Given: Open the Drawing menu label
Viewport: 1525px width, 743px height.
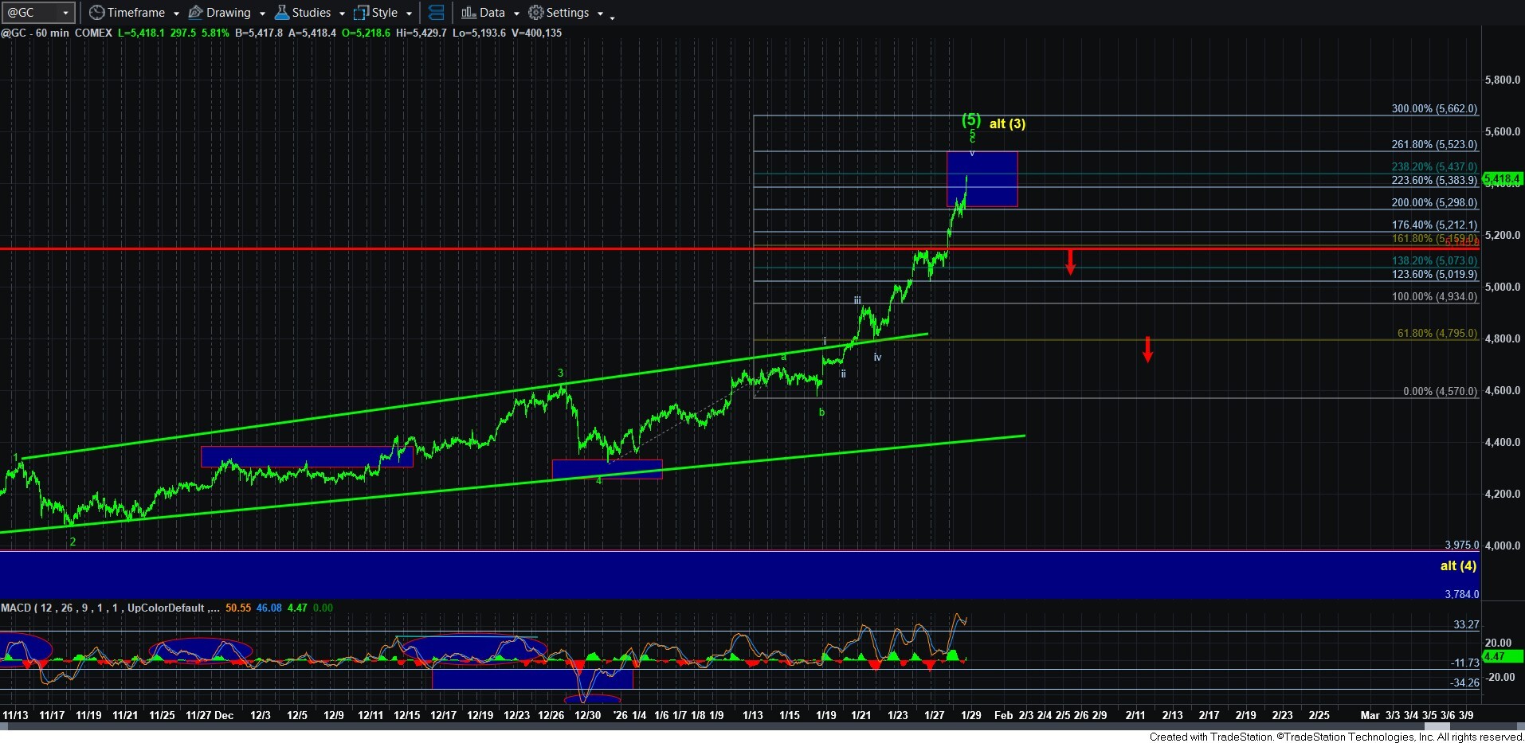Looking at the screenshot, I should tap(228, 13).
